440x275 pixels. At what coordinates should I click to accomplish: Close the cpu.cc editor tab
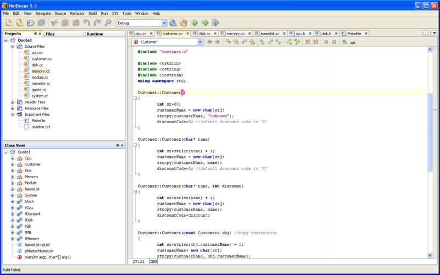[152, 34]
